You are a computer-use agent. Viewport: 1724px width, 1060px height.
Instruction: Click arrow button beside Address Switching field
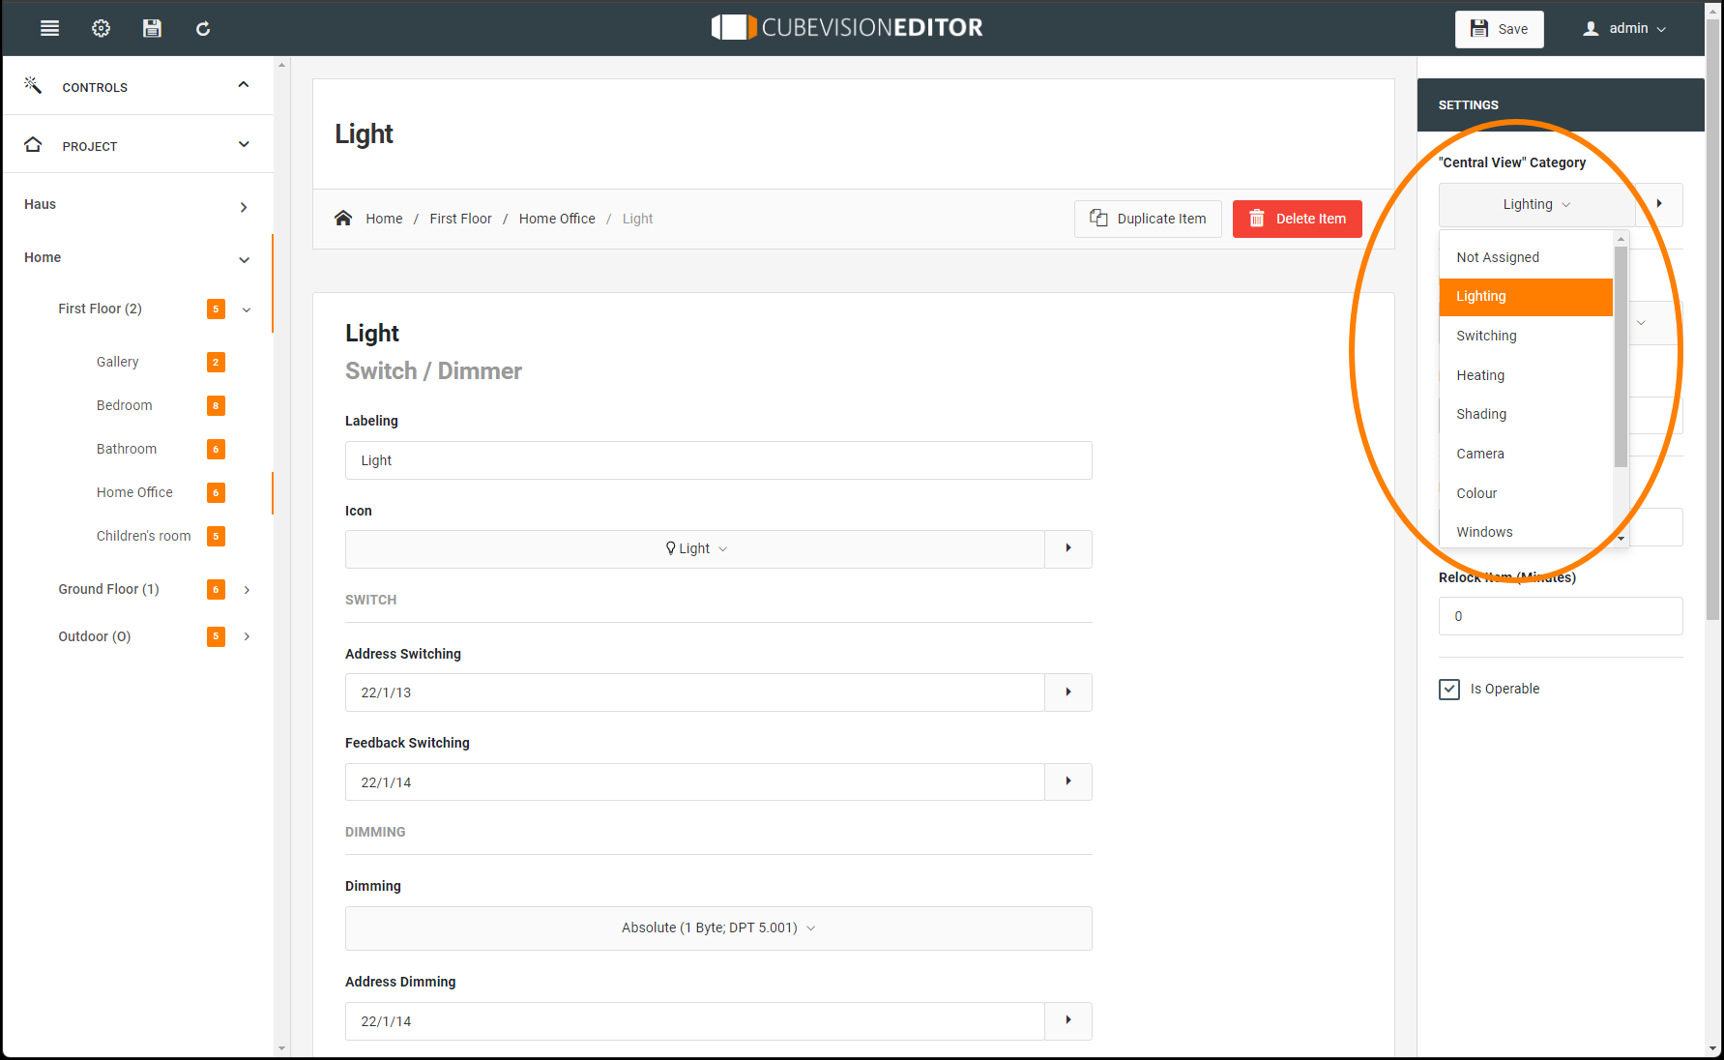[1068, 692]
